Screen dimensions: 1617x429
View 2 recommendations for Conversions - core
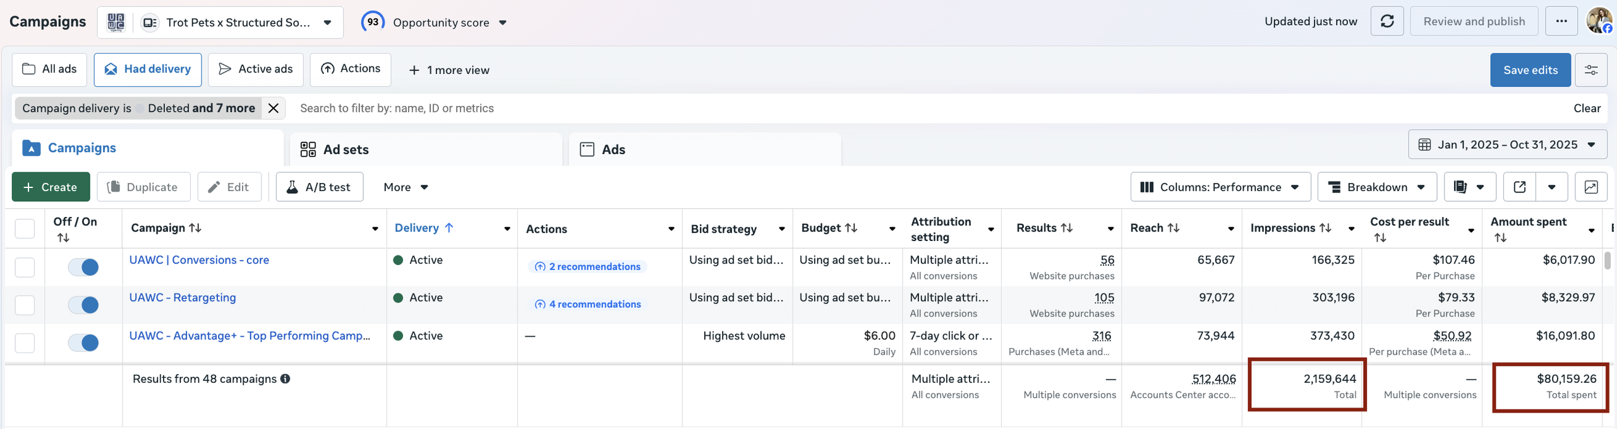(x=587, y=266)
